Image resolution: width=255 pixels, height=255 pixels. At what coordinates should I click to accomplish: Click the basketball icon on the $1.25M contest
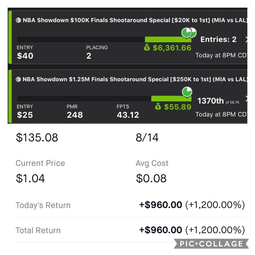(19, 80)
